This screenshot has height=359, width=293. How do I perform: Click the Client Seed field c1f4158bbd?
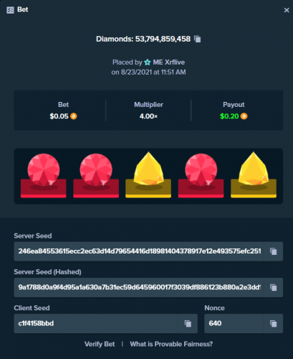tap(96, 324)
